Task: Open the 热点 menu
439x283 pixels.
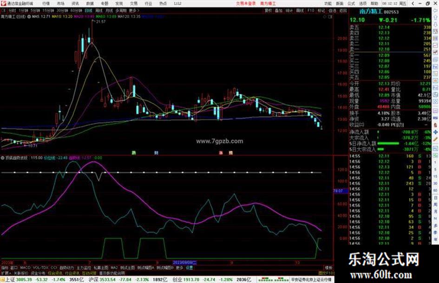Action: [x=163, y=4]
